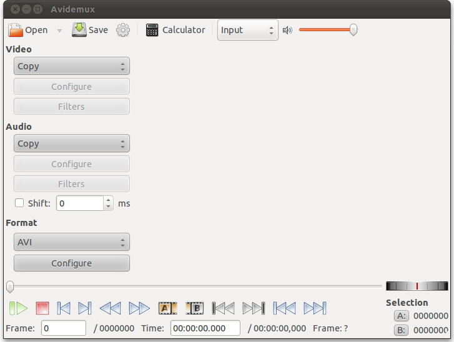Launch the bitrate Calculator
The height and width of the screenshot is (342, 454).
coord(175,30)
